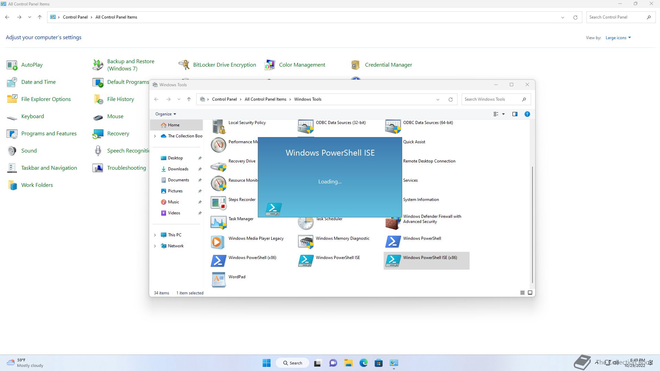Click the Windows Tools help icon
Screen dimensions: 660x371
527,114
